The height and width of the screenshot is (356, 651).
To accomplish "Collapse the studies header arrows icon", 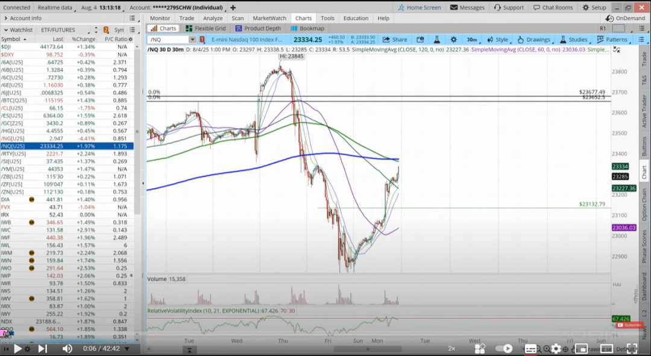I will [x=617, y=50].
